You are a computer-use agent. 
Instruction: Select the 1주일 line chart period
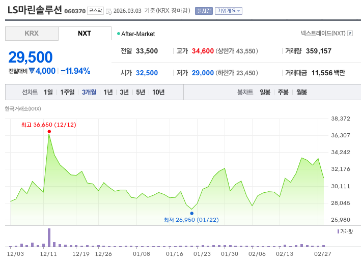[x=67, y=92]
